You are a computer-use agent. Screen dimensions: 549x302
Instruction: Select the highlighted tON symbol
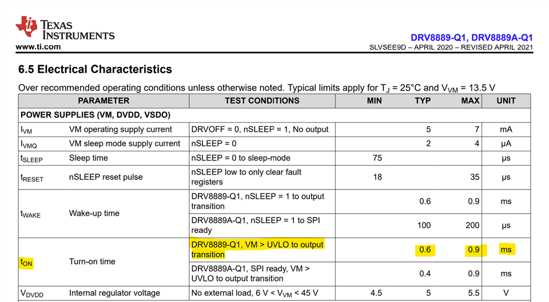(26, 263)
